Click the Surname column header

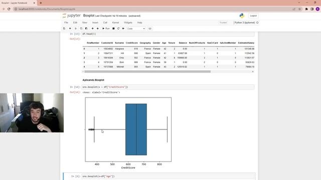119,43
